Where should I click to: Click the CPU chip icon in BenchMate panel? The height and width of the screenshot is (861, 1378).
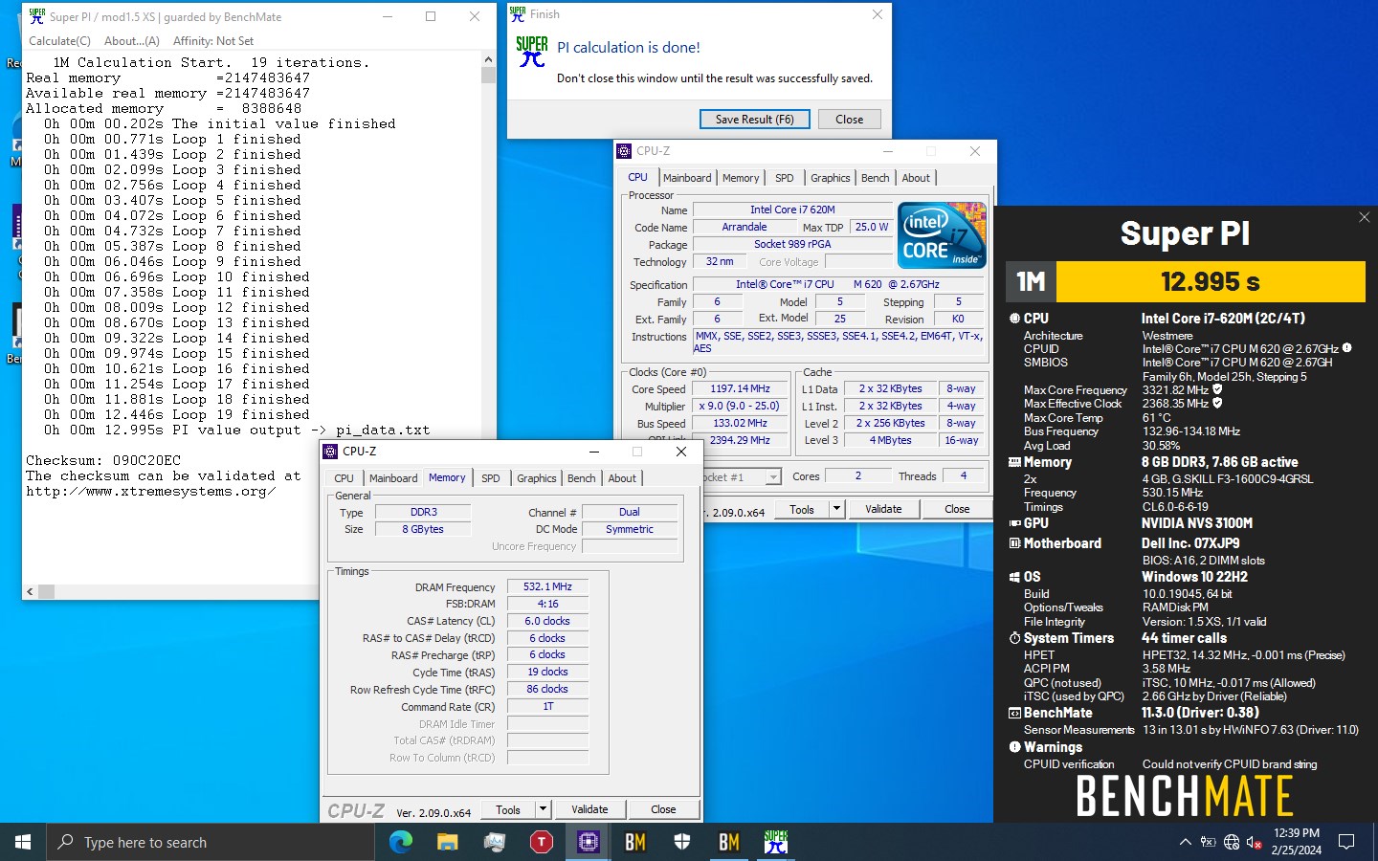coord(1014,319)
